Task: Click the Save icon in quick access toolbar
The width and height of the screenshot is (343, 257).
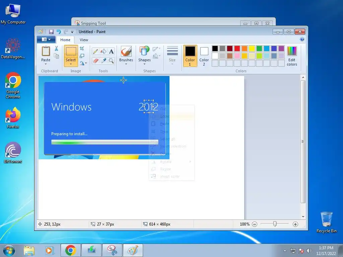Action: [x=51, y=32]
